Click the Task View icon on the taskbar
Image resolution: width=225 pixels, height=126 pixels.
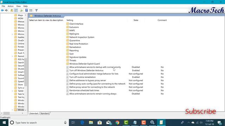[73, 122]
